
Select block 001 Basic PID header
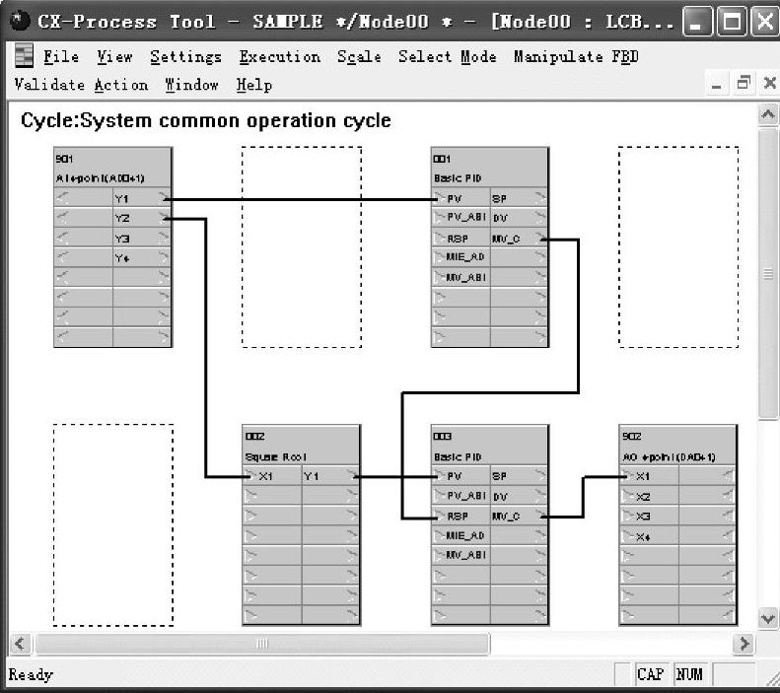point(490,168)
